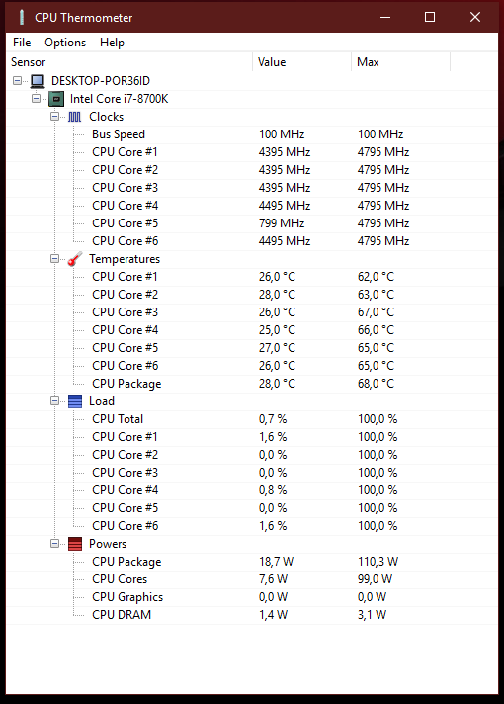
Task: Collapse the Intel Core i7-8700K node
Action: point(36,99)
